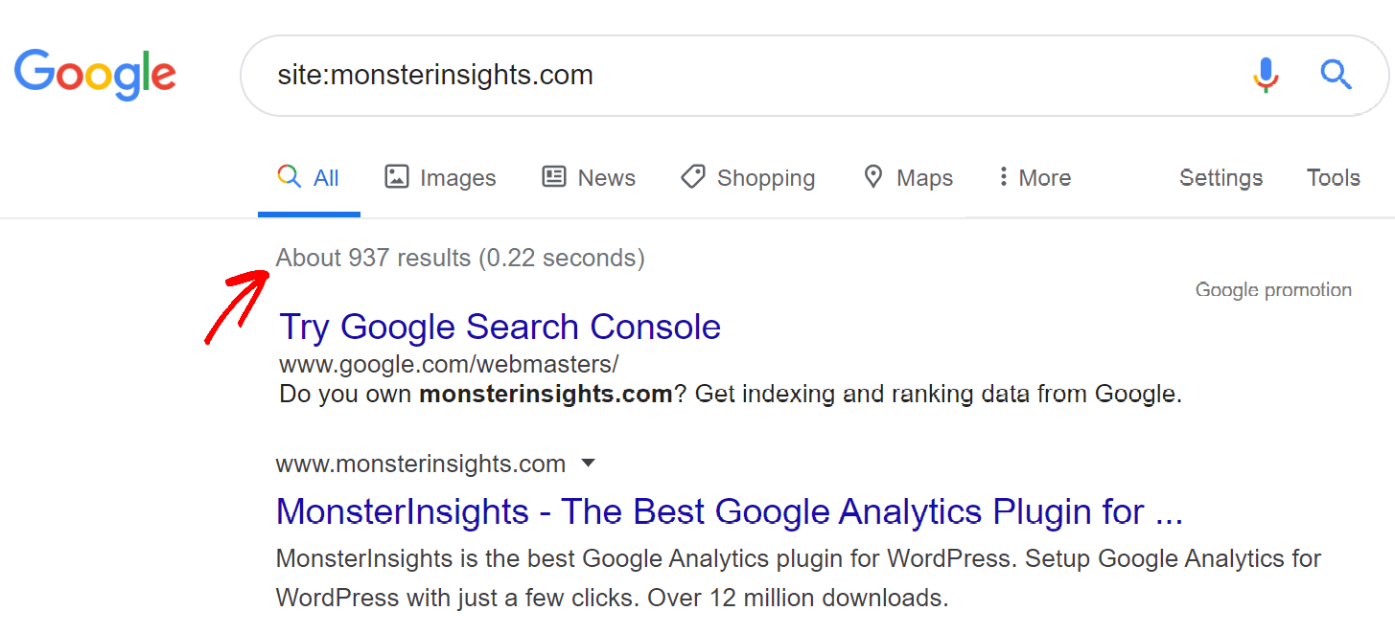Open the Tools menu
This screenshot has height=634, width=1395.
point(1333,177)
